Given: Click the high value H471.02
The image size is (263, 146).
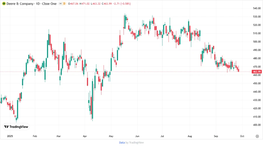Looking at the screenshot, I should click(x=84, y=4).
